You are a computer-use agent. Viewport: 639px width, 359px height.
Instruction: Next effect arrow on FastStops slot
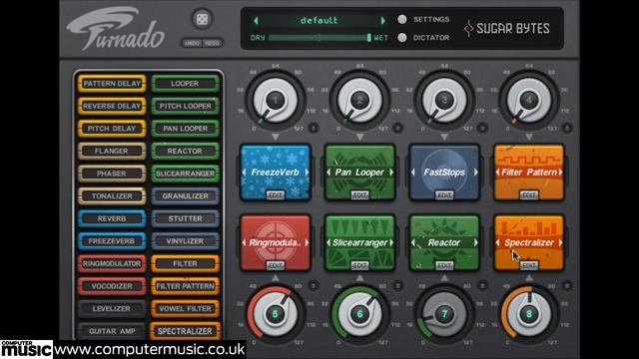[x=476, y=173]
